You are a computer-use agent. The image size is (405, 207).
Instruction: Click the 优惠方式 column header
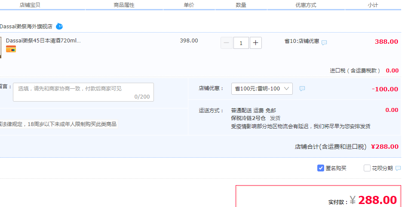306,5
